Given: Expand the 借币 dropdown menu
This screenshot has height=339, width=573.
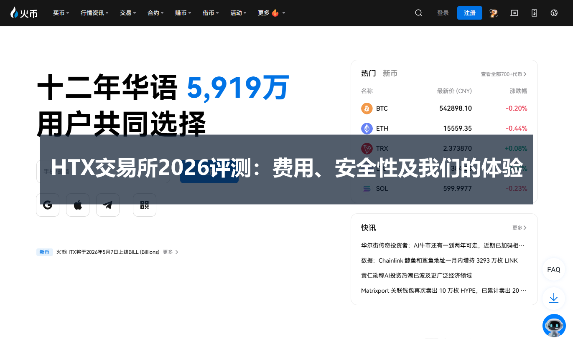Looking at the screenshot, I should point(211,13).
